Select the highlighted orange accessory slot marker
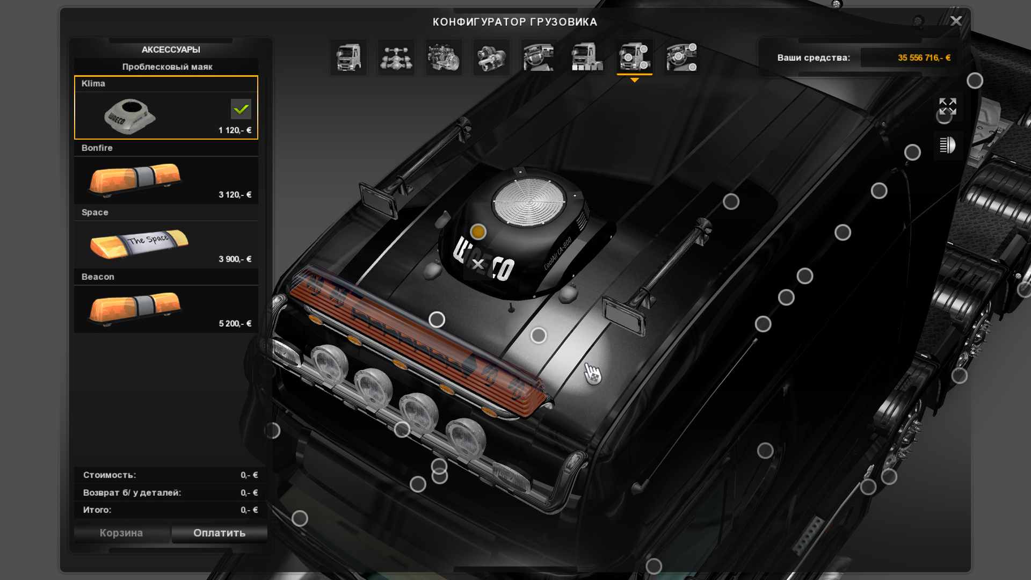 pyautogui.click(x=478, y=231)
